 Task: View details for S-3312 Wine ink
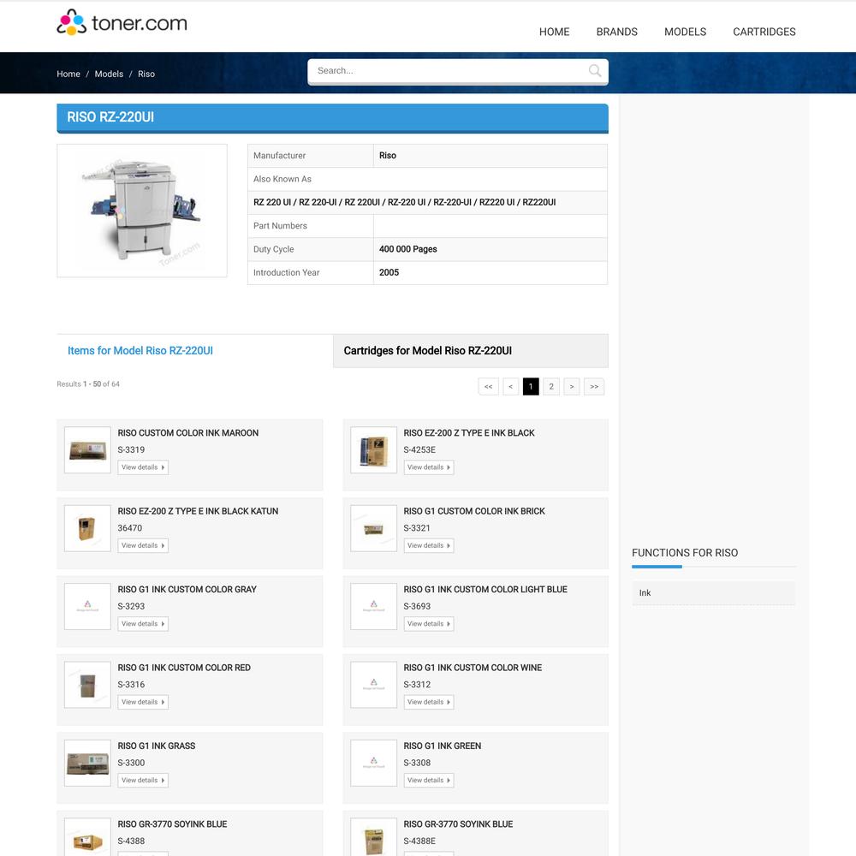(x=429, y=702)
